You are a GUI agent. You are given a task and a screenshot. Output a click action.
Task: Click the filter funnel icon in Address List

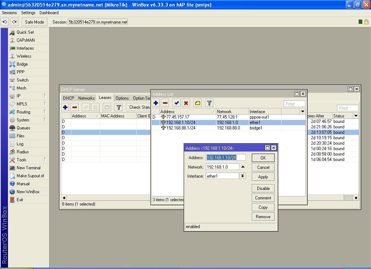click(209, 103)
